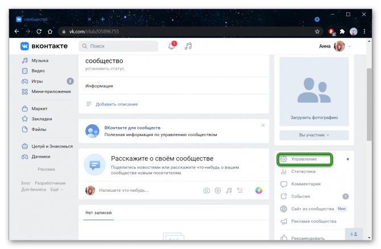This screenshot has width=381, height=249.
Task: Attach music to the post
Action: 229,191
